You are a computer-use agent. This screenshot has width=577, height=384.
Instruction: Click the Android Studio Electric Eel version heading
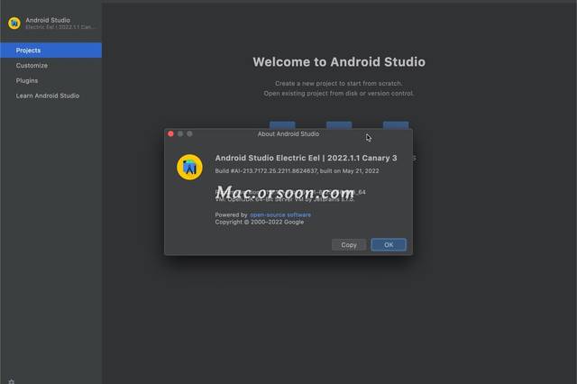(307, 158)
